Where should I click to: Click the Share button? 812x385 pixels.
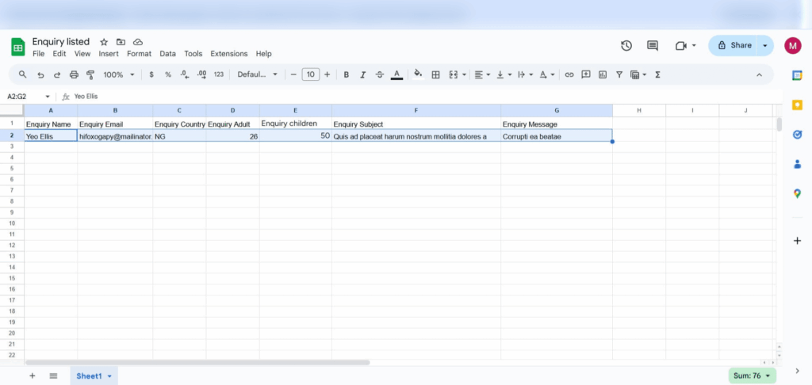coord(733,45)
